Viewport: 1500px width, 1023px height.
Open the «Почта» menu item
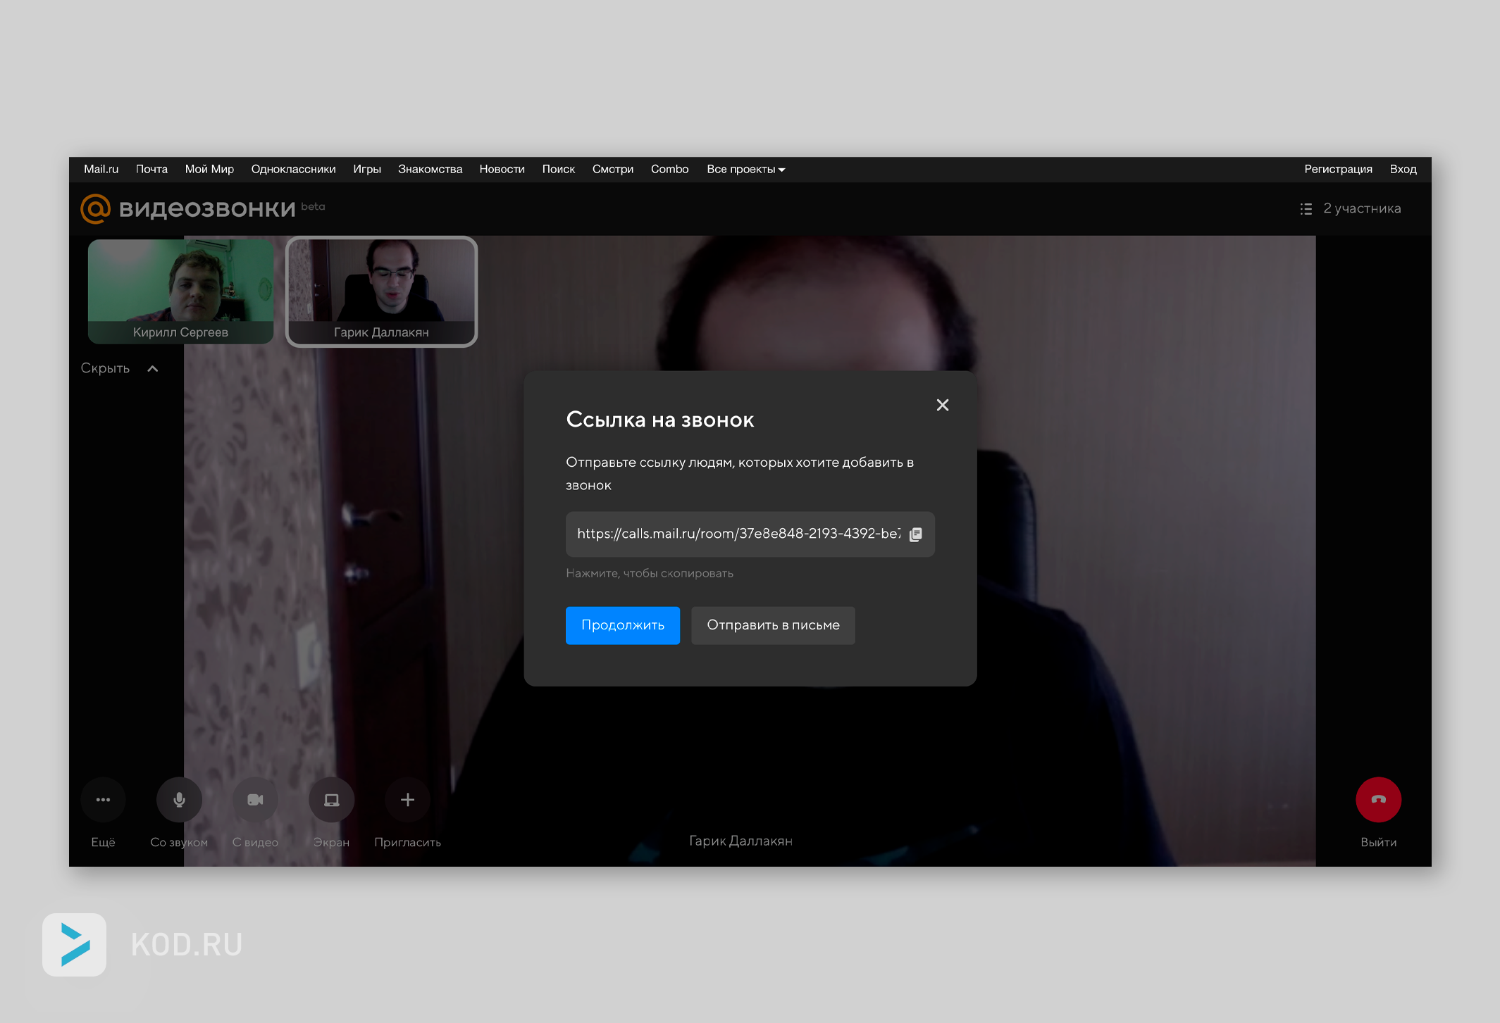tap(151, 169)
